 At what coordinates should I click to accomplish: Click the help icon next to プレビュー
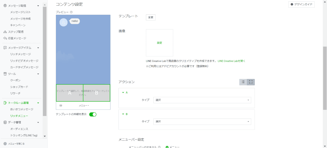pyautogui.click(x=71, y=12)
